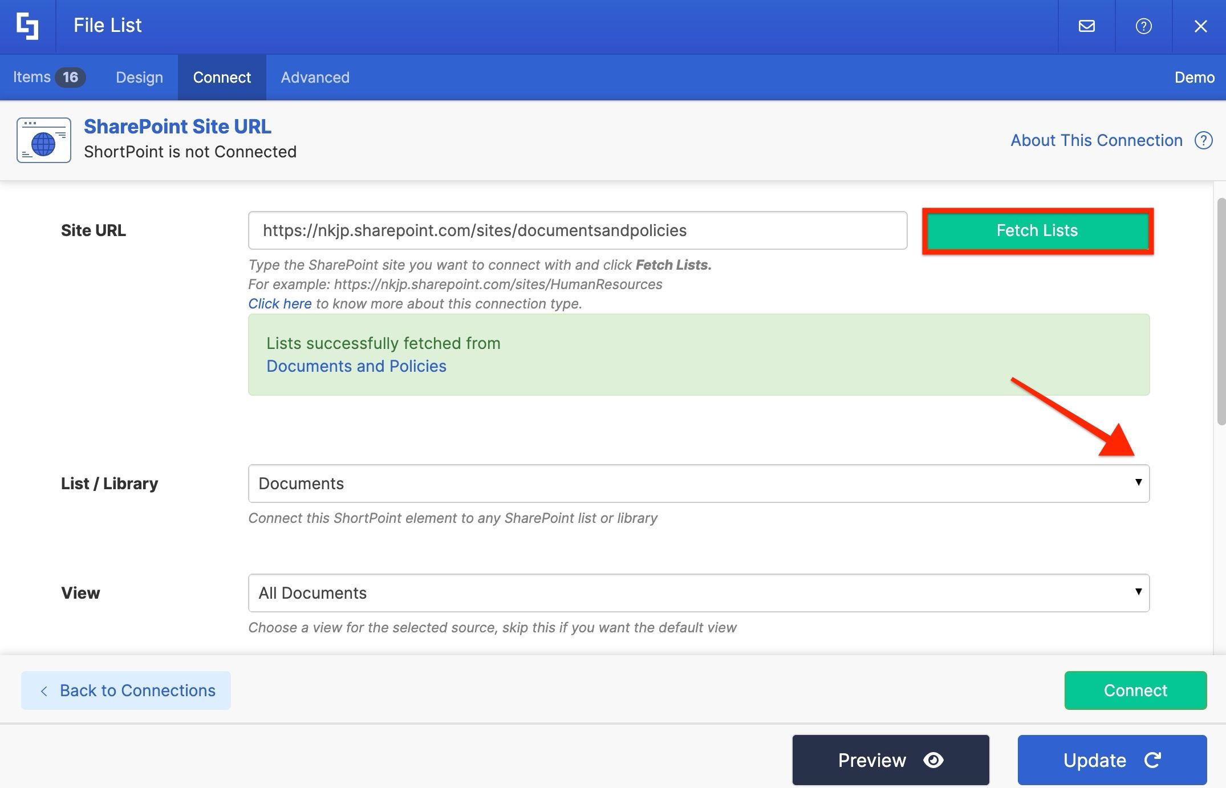Click the eye icon on Preview button
Viewport: 1226px width, 788px height.
tap(933, 760)
